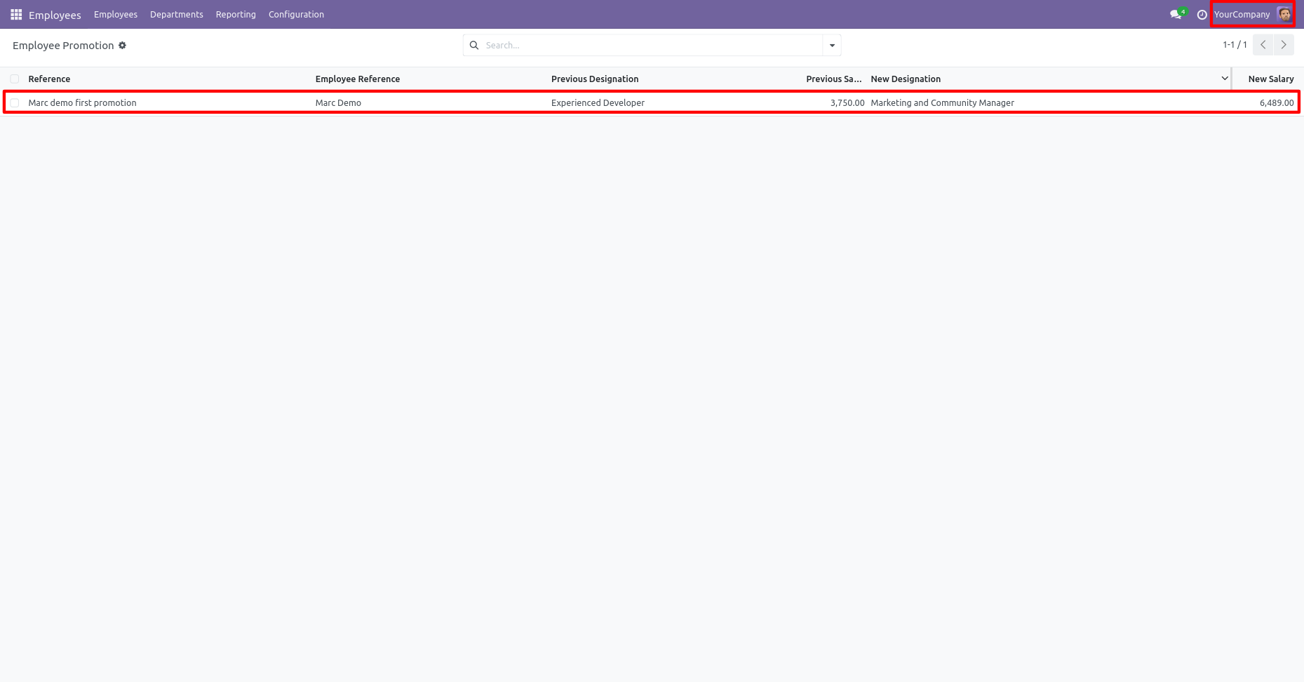Click the 1-1 / 1 pager counter
The image size is (1304, 682).
pos(1235,45)
